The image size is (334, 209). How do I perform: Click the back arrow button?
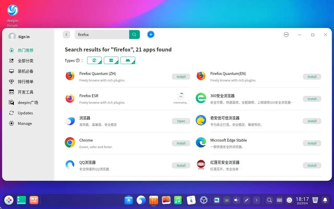pyautogui.click(x=67, y=34)
